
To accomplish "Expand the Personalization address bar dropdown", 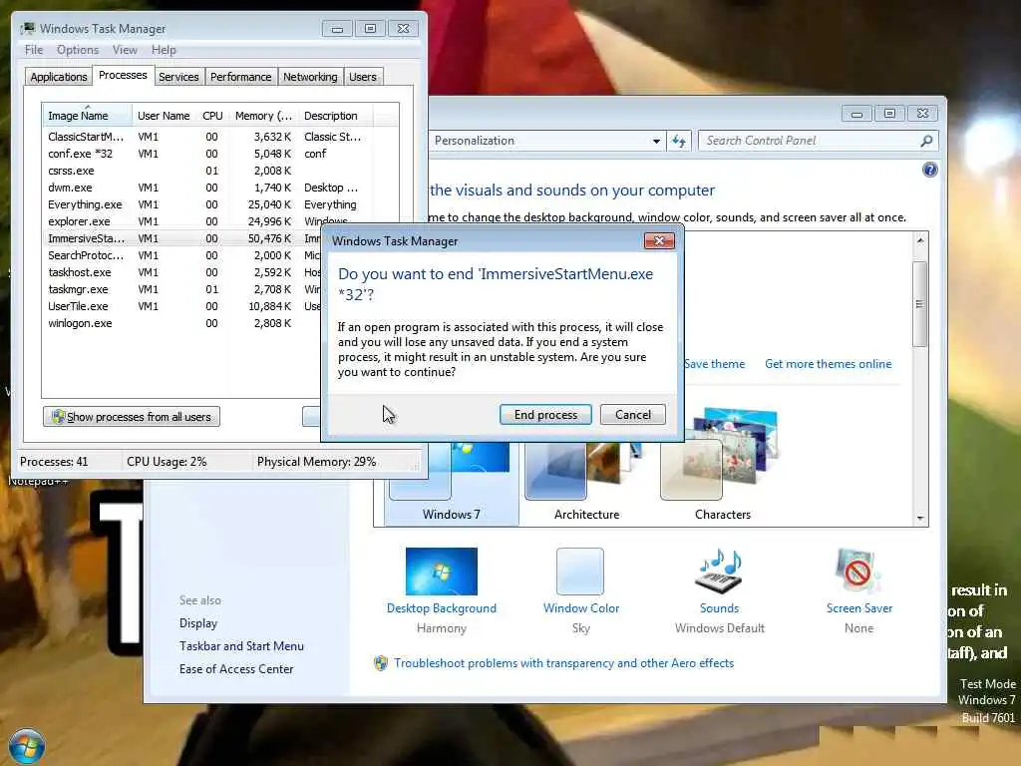I will click(656, 141).
